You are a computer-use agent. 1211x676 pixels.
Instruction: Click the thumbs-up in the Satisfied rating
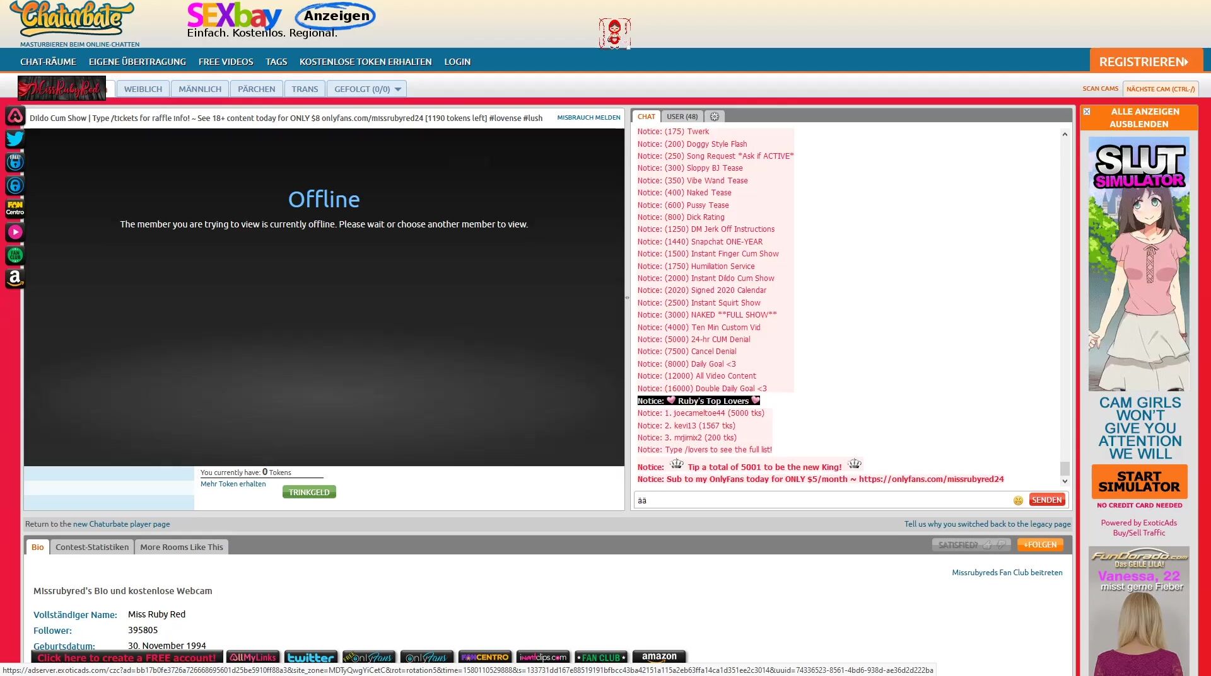[x=988, y=545]
